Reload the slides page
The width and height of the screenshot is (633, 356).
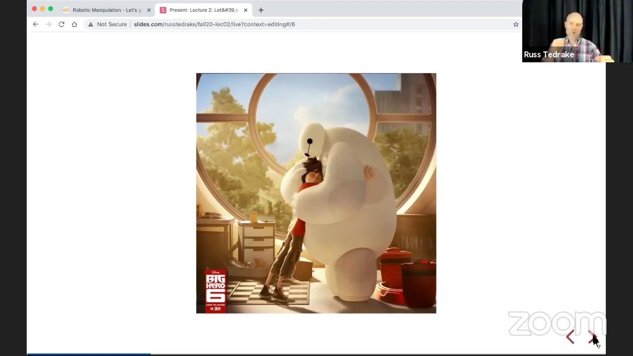tap(61, 24)
